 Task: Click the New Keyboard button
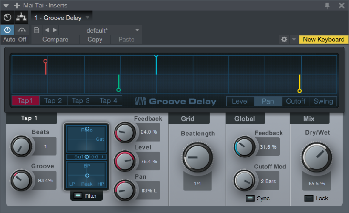324,40
